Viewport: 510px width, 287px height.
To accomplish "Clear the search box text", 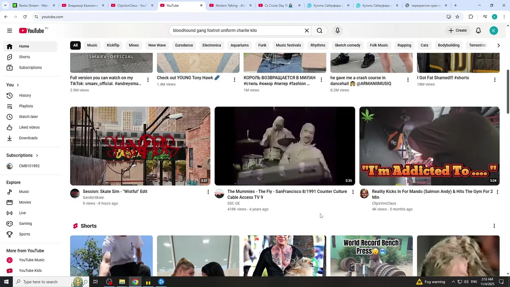I will tap(307, 31).
